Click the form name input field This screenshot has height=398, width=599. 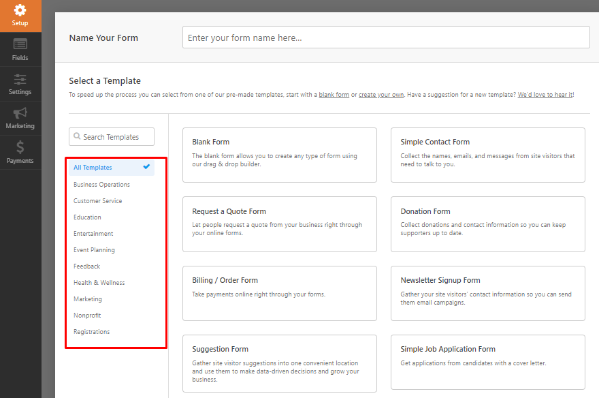[x=385, y=37]
